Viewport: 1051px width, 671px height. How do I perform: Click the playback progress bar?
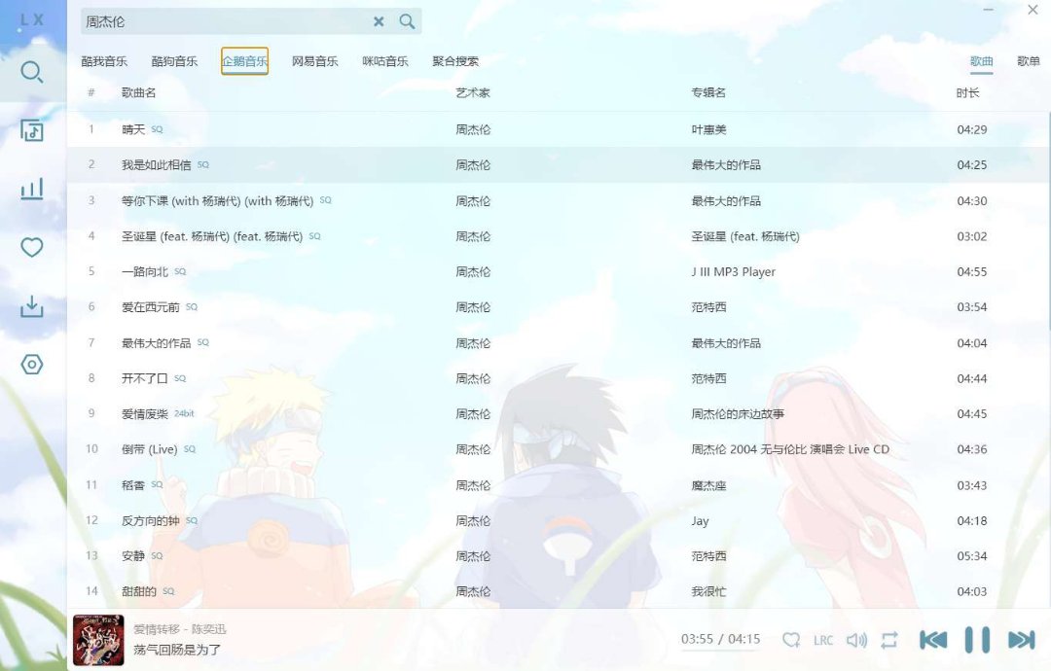tap(720, 652)
